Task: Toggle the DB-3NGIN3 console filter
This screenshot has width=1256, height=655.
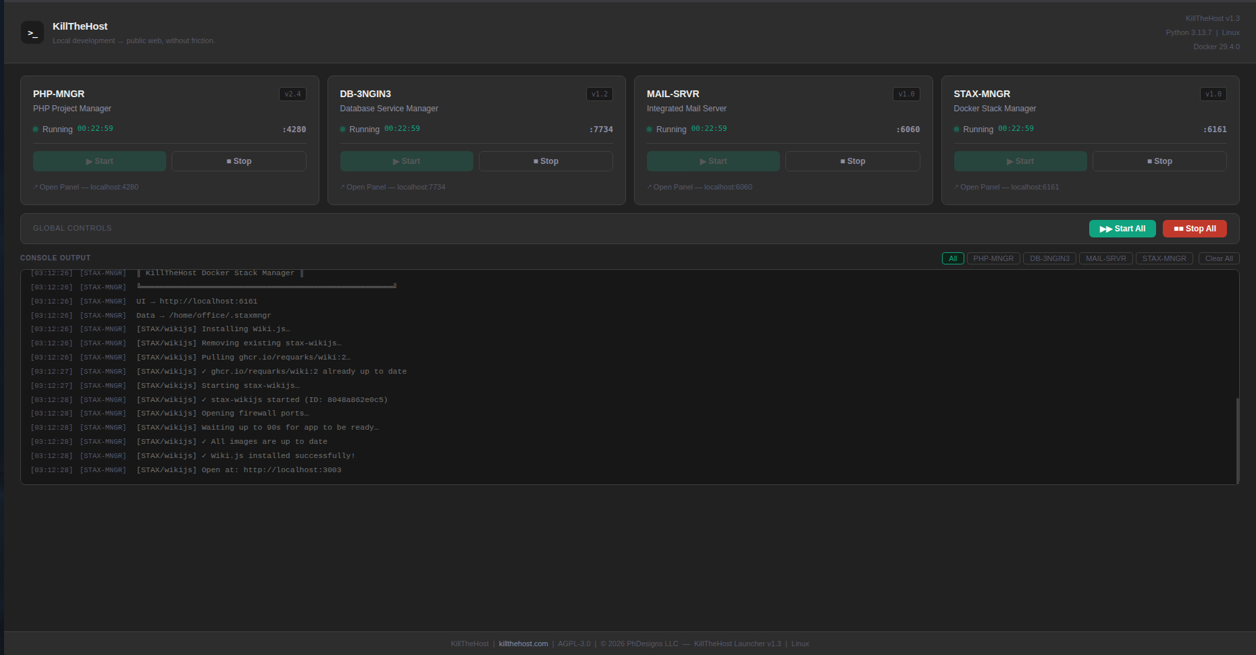Action: pos(1049,258)
